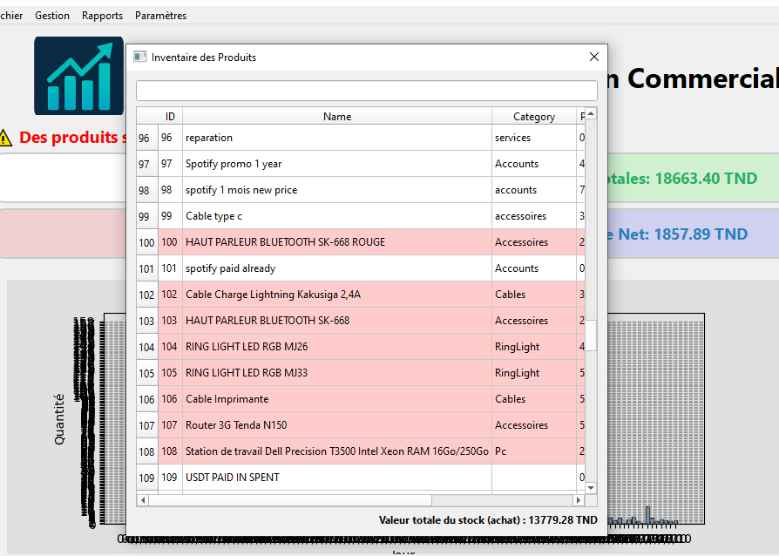
Task: Click the Net 1857.89 TND panel in main window
Action: coord(693,234)
